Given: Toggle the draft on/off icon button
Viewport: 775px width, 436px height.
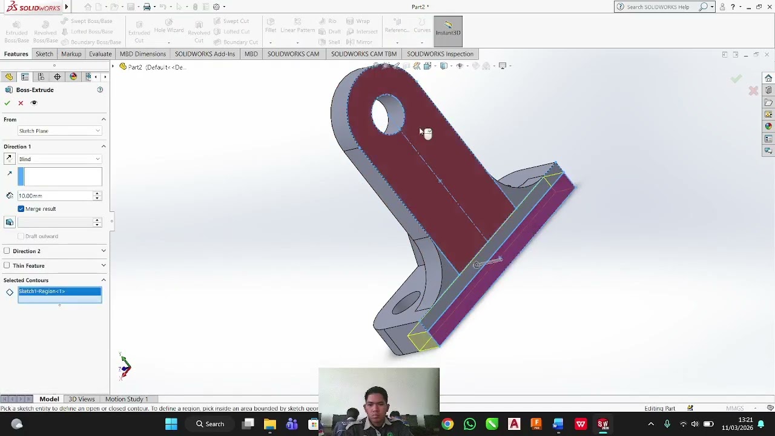Looking at the screenshot, I should 10,222.
